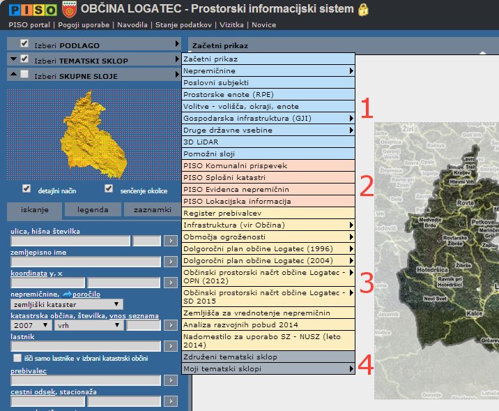Uncheck the detajlni način checkbox
The height and width of the screenshot is (411, 499).
pyautogui.click(x=26, y=188)
